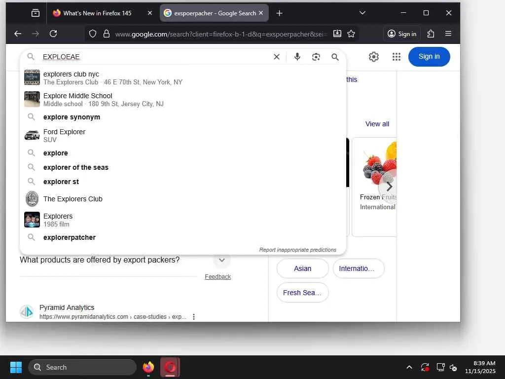Click Firefox account Sign in button

402,34
